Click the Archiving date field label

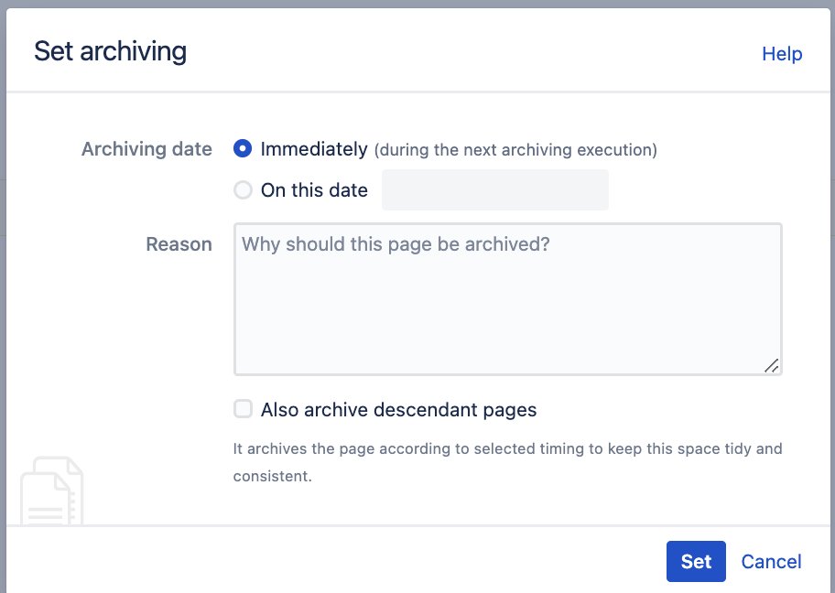146,149
